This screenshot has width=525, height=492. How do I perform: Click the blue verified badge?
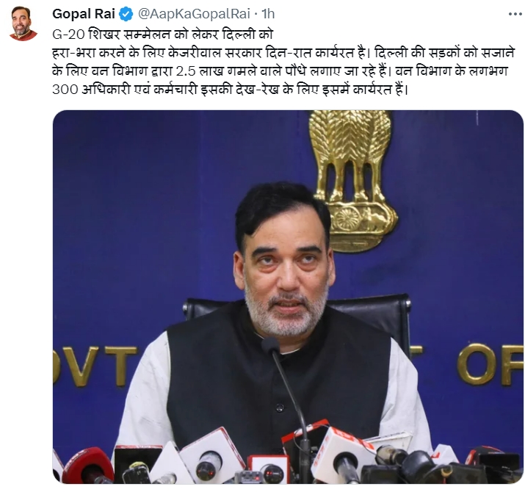(126, 14)
